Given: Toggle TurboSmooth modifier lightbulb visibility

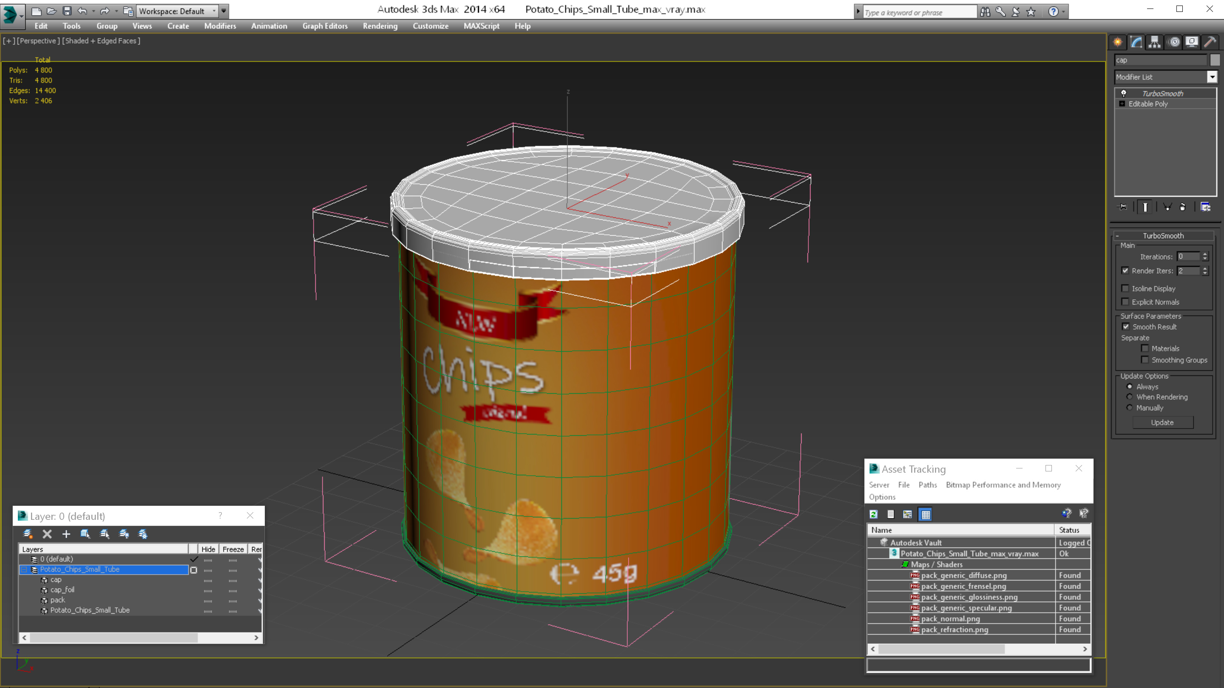Looking at the screenshot, I should [1123, 93].
